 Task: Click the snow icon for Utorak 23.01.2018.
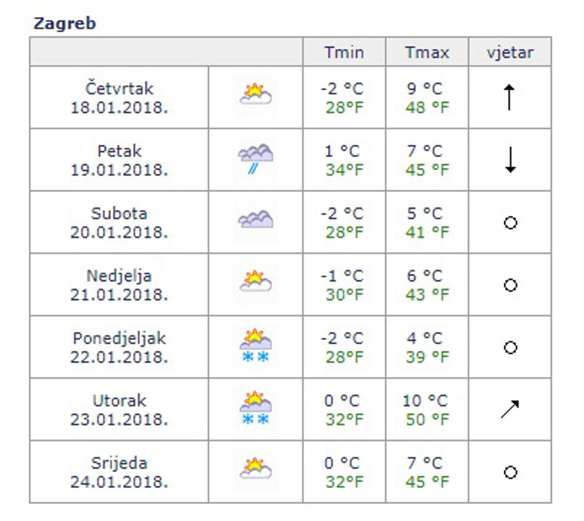pos(256,408)
